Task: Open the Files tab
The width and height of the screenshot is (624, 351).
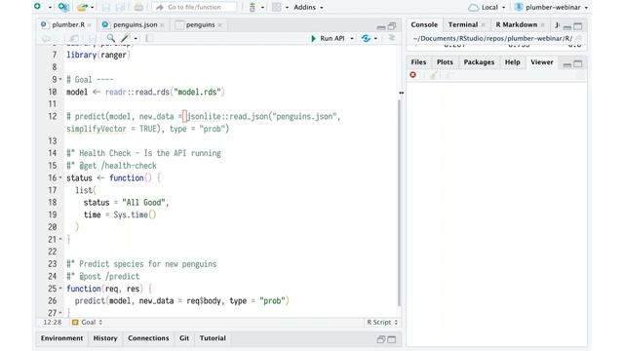Action: point(418,62)
